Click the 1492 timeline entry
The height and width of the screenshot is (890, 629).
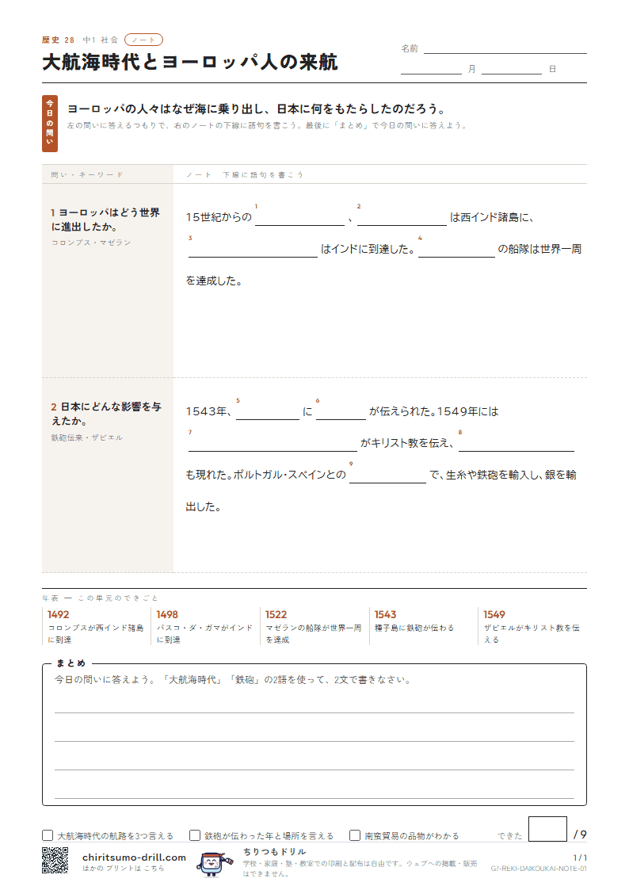point(95,627)
